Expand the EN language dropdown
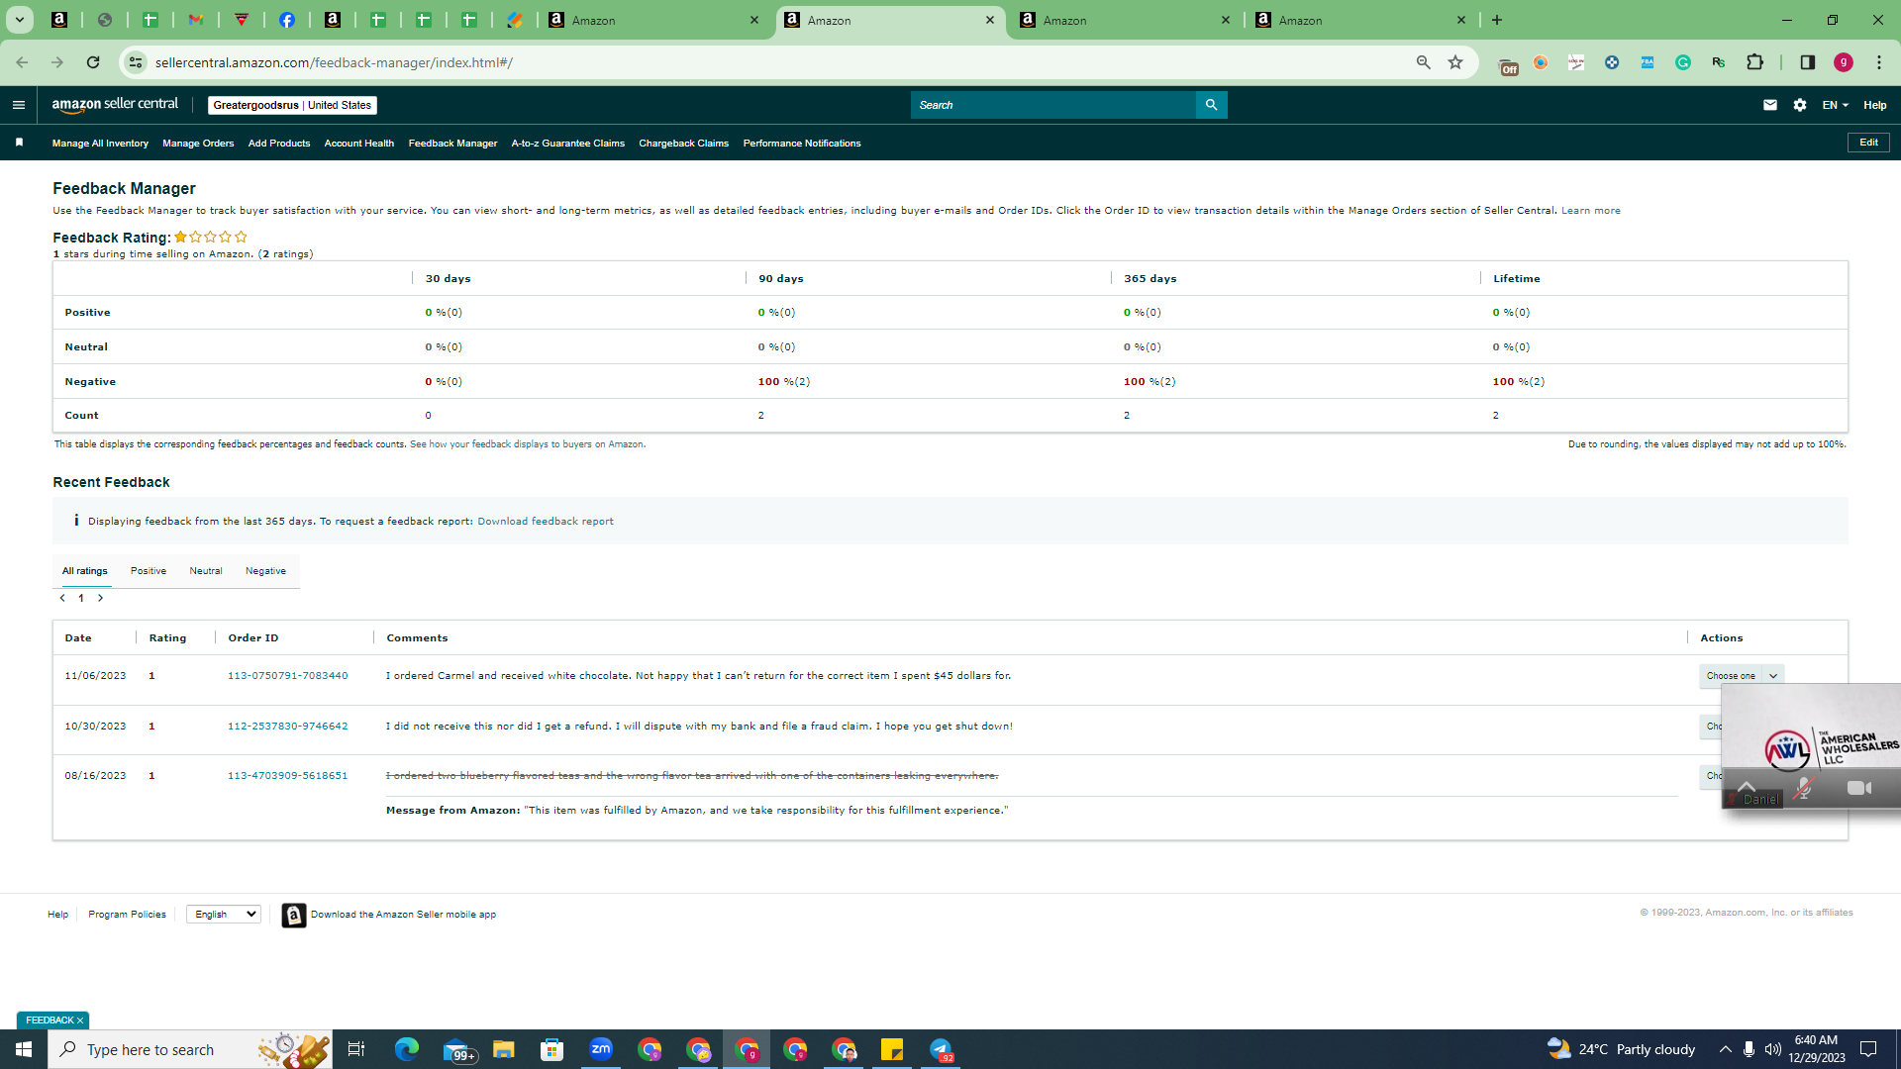 tap(1835, 105)
